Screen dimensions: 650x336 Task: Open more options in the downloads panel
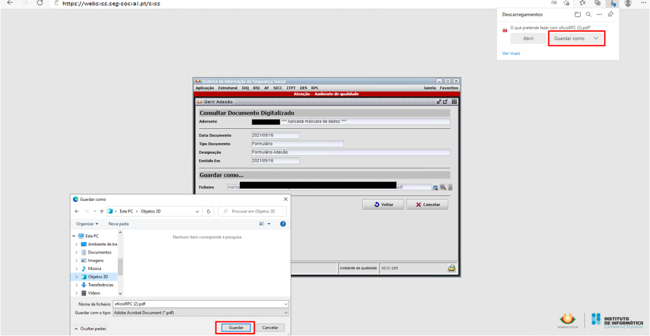599,14
